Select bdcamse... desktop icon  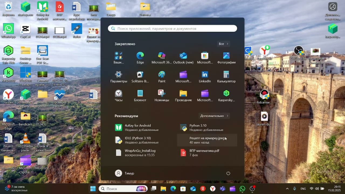coord(264,97)
